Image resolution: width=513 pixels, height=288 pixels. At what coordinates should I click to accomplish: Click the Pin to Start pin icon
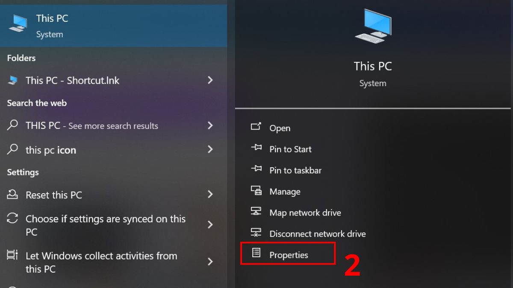[x=257, y=148]
